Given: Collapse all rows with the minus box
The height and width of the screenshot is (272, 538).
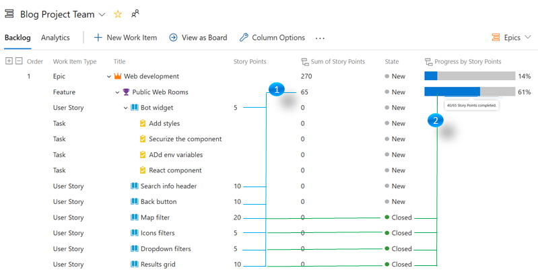Looking at the screenshot, I should 20,61.
